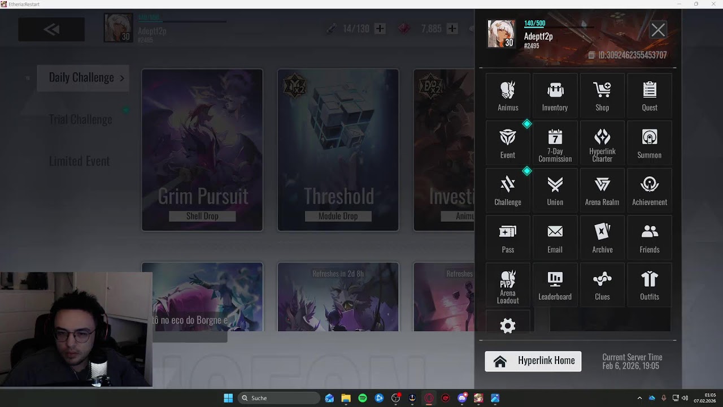Open the Email inbox
This screenshot has width=723, height=407.
point(555,237)
